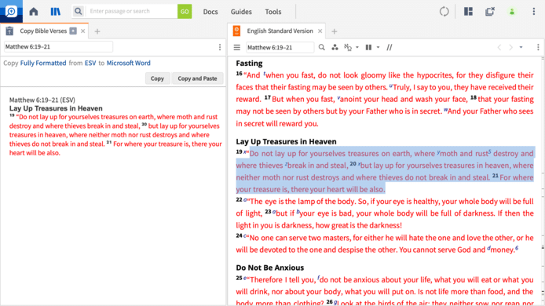Go to the Home page icon
Image resolution: width=545 pixels, height=306 pixels.
point(34,12)
